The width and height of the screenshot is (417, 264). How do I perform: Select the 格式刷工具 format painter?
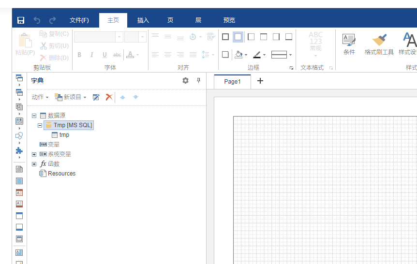pyautogui.click(x=379, y=44)
